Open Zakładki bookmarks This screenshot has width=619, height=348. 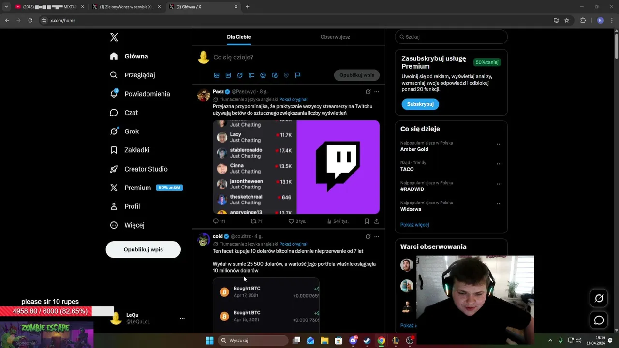click(x=130, y=150)
